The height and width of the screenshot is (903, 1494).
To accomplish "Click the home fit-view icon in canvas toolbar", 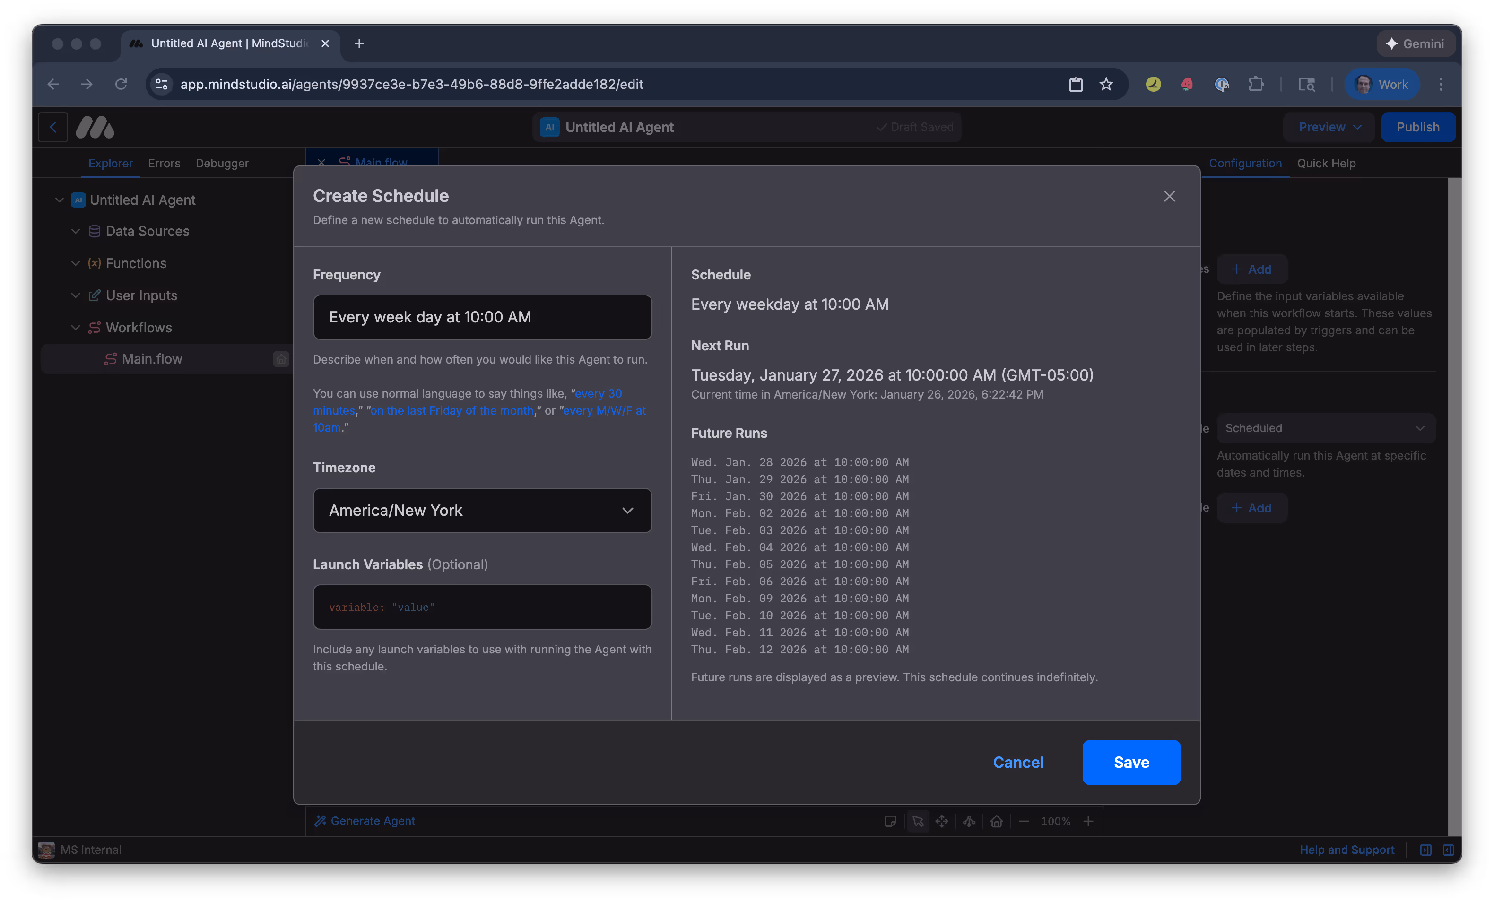I will tap(997, 822).
